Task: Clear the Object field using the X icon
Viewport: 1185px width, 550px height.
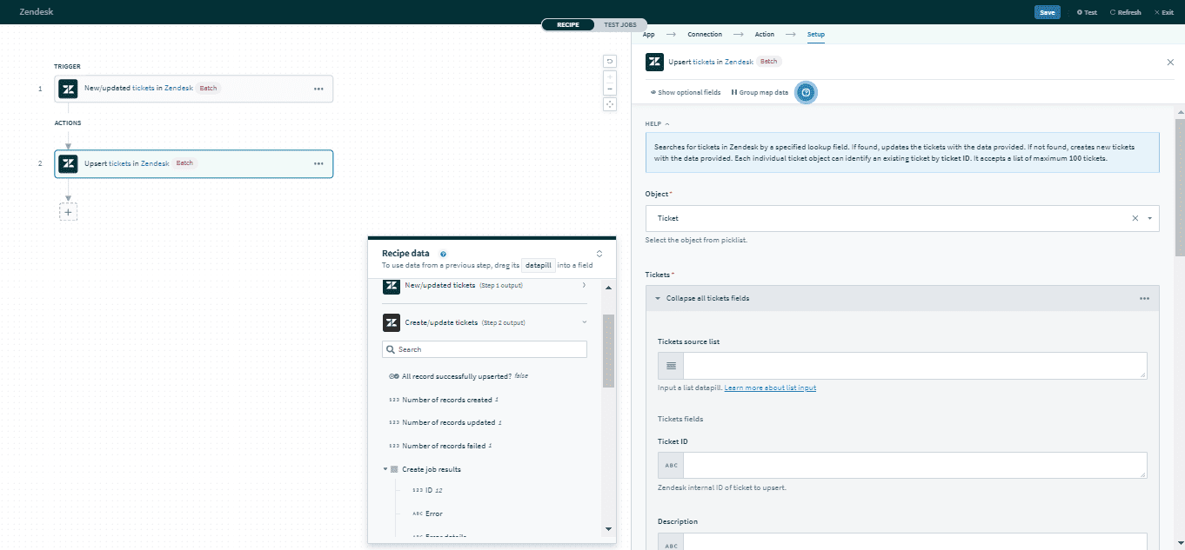Action: 1135,218
